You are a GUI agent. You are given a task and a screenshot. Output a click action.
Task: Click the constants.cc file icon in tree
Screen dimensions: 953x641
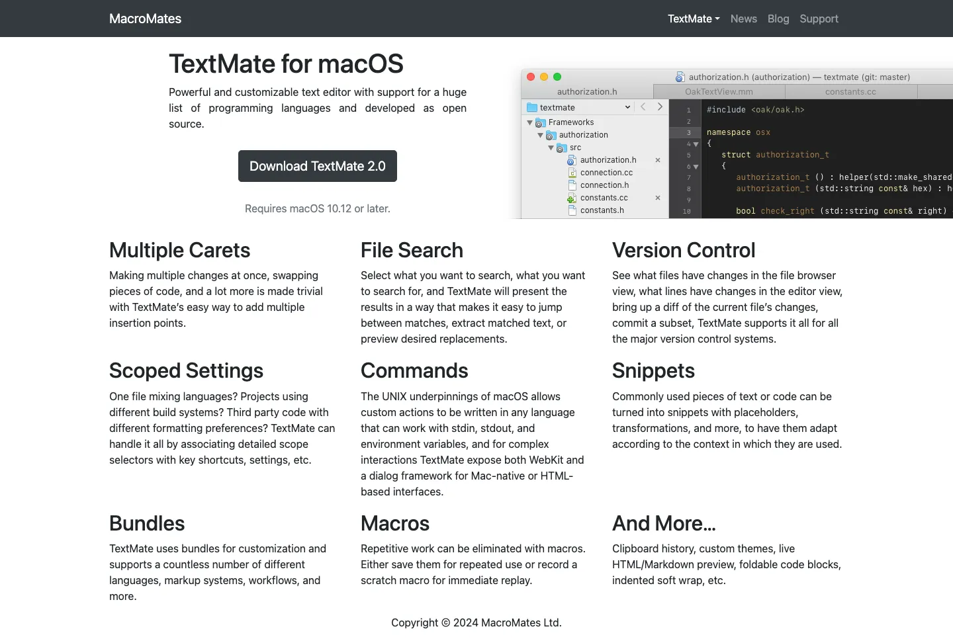[572, 198]
